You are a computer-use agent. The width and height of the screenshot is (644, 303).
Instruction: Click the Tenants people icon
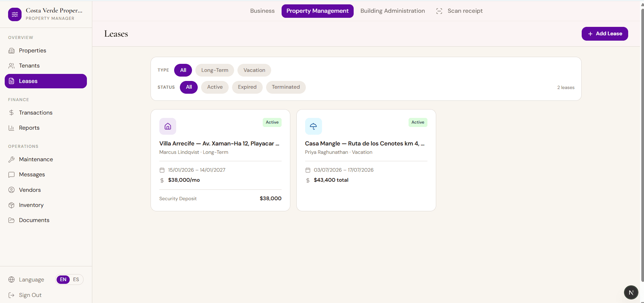11,66
